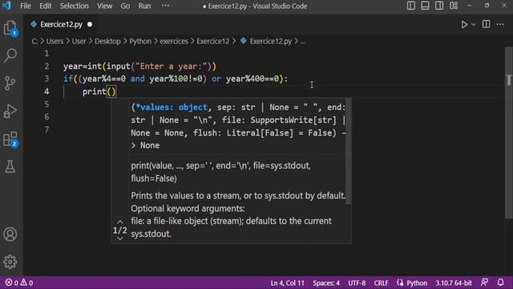Place cursor inside print() on line 4

point(111,92)
